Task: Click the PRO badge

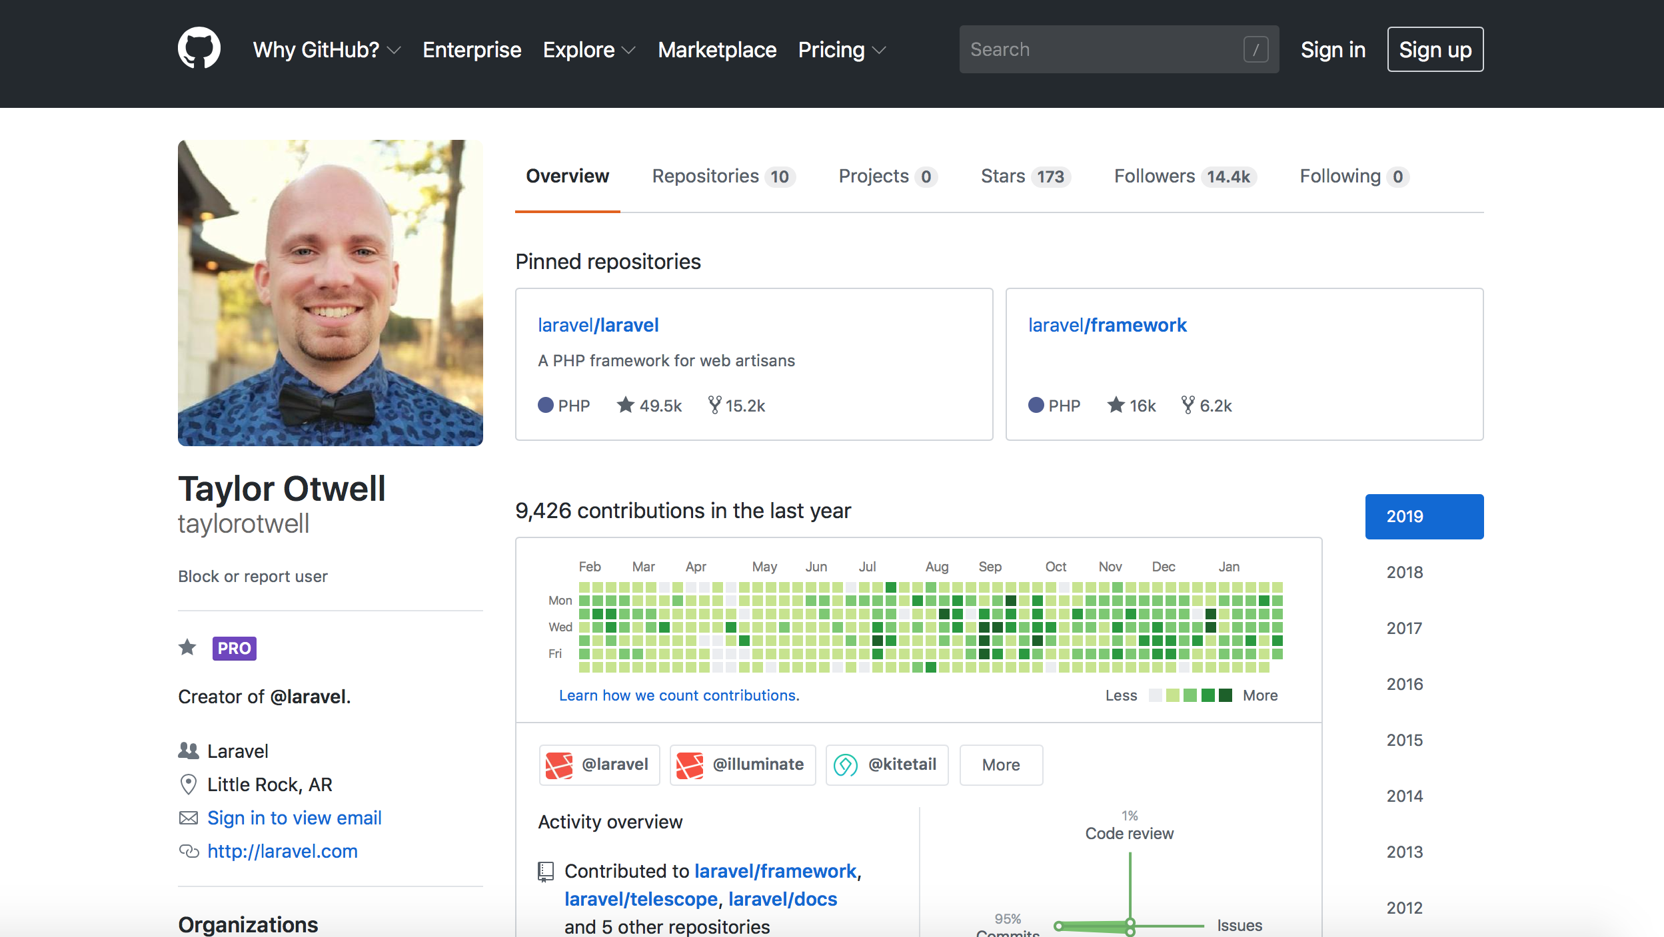Action: (234, 648)
